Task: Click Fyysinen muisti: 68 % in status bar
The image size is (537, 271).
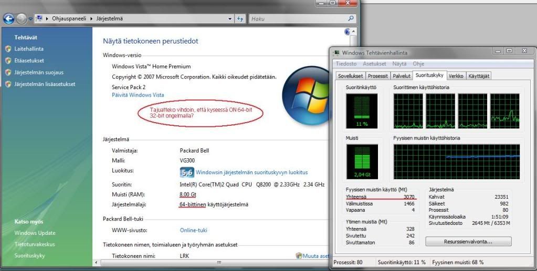Action: (x=458, y=263)
